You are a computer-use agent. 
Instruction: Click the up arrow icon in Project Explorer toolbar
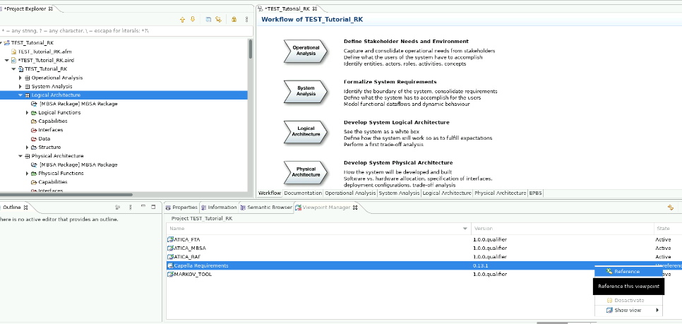pyautogui.click(x=182, y=20)
